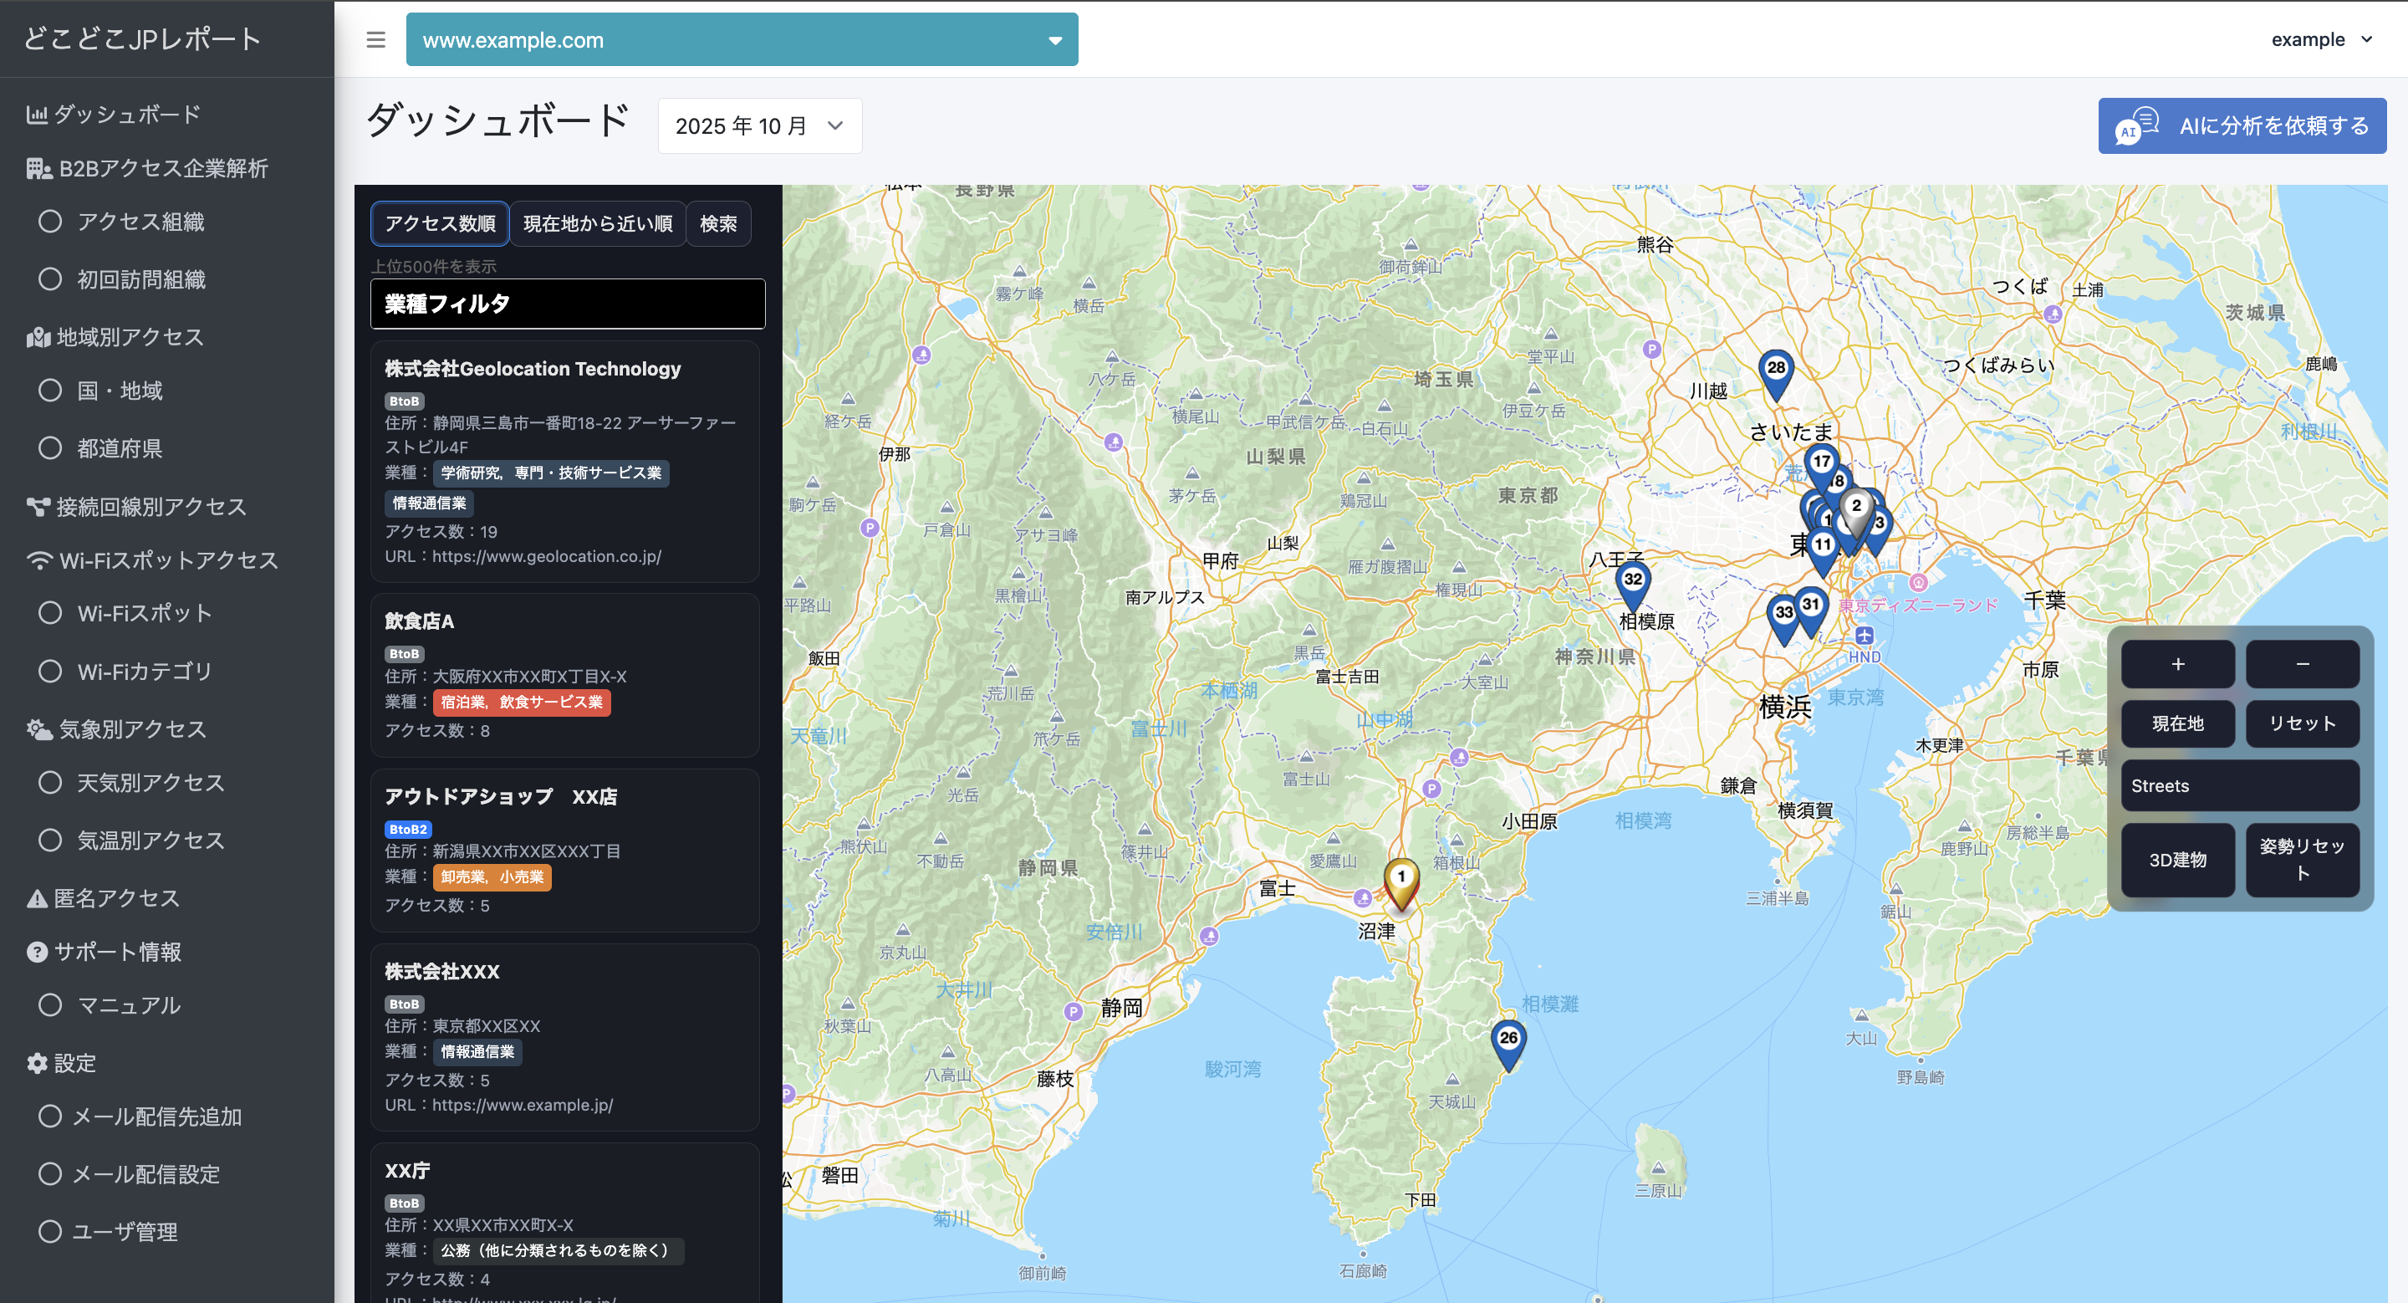This screenshot has height=1303, width=2408.
Task: Click the gold map pin numbered 1
Action: (1400, 881)
